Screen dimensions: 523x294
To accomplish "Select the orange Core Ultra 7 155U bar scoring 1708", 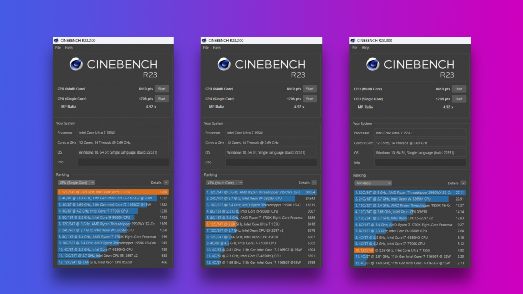I will coord(113,192).
